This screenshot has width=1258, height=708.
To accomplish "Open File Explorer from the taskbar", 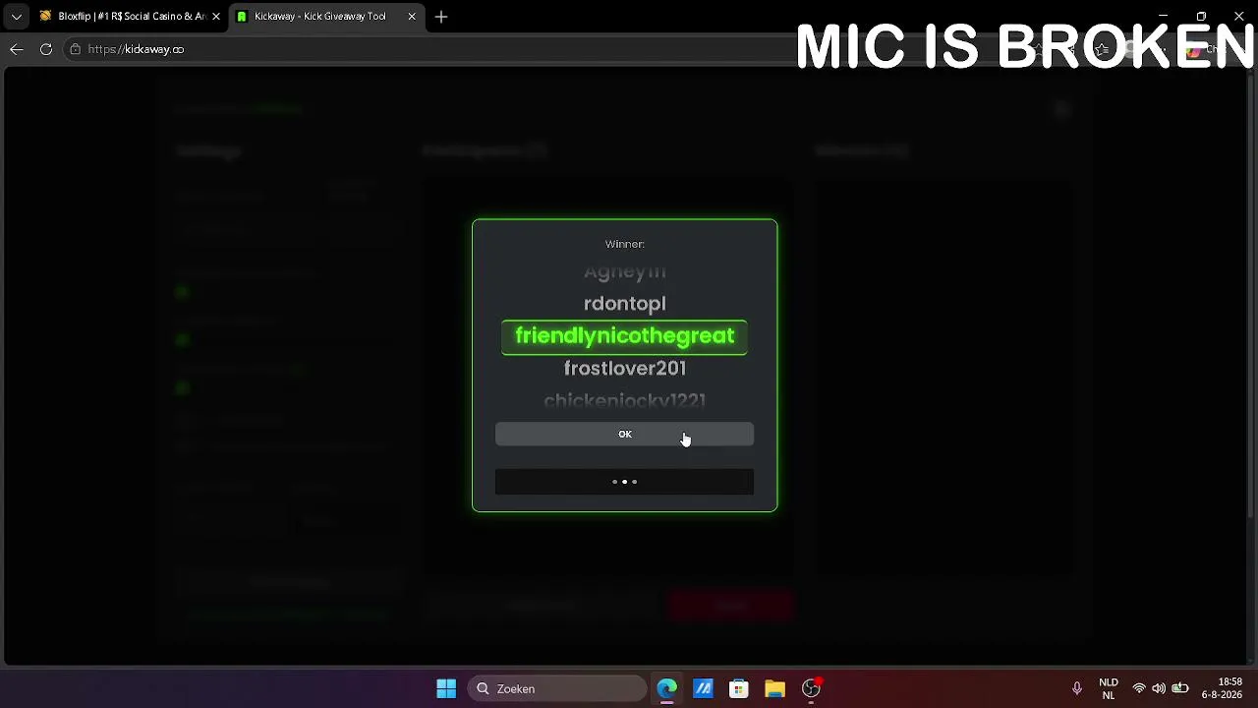I will (775, 688).
